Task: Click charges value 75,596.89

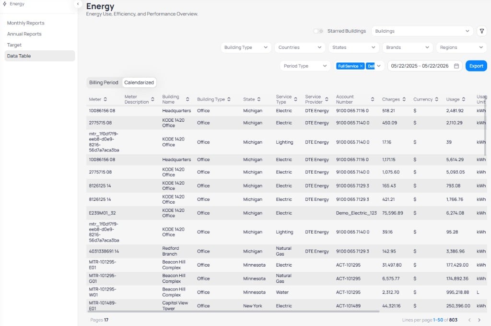Action: [x=392, y=213]
